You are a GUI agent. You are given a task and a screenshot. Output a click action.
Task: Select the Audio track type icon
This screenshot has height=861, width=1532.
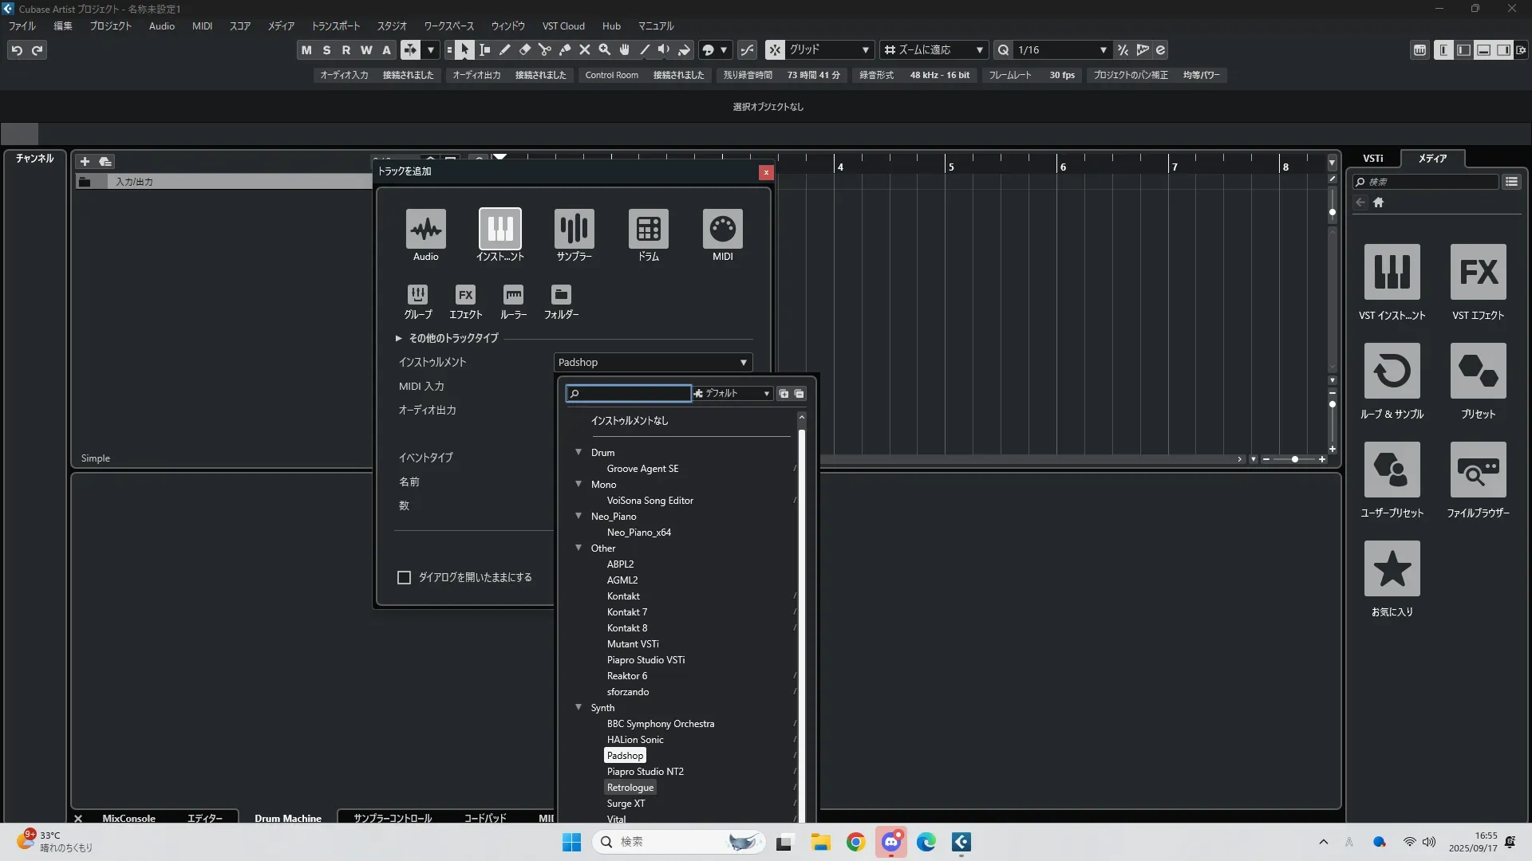point(425,229)
